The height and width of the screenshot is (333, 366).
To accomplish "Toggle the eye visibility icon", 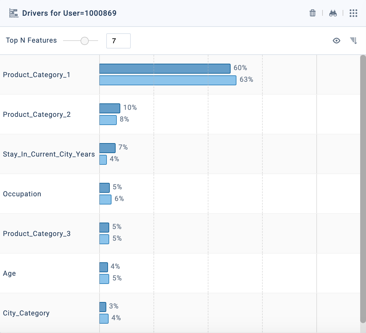I will (337, 41).
